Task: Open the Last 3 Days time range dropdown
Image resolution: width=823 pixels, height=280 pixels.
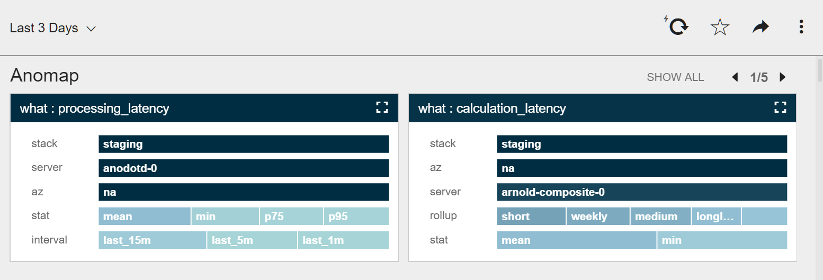Action: point(52,28)
